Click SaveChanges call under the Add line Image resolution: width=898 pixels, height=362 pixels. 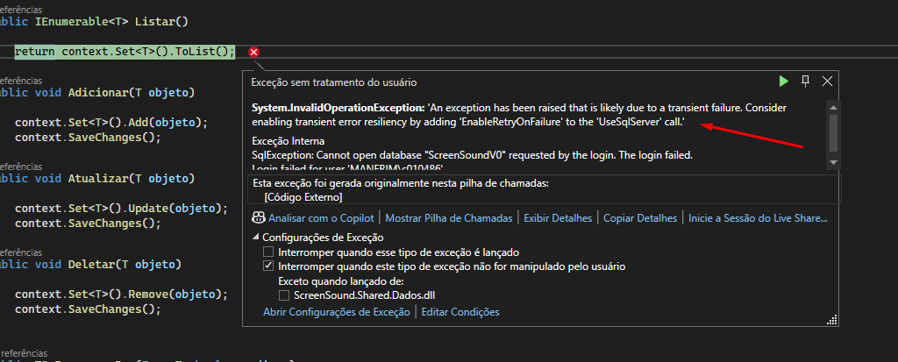(x=89, y=138)
